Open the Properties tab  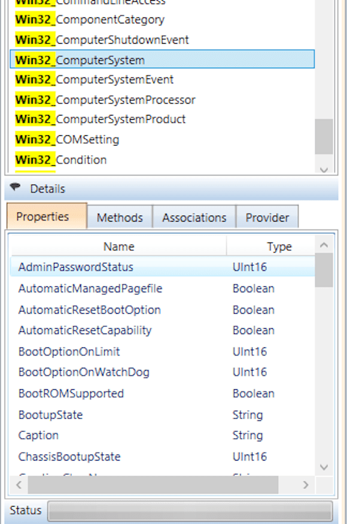tap(45, 217)
